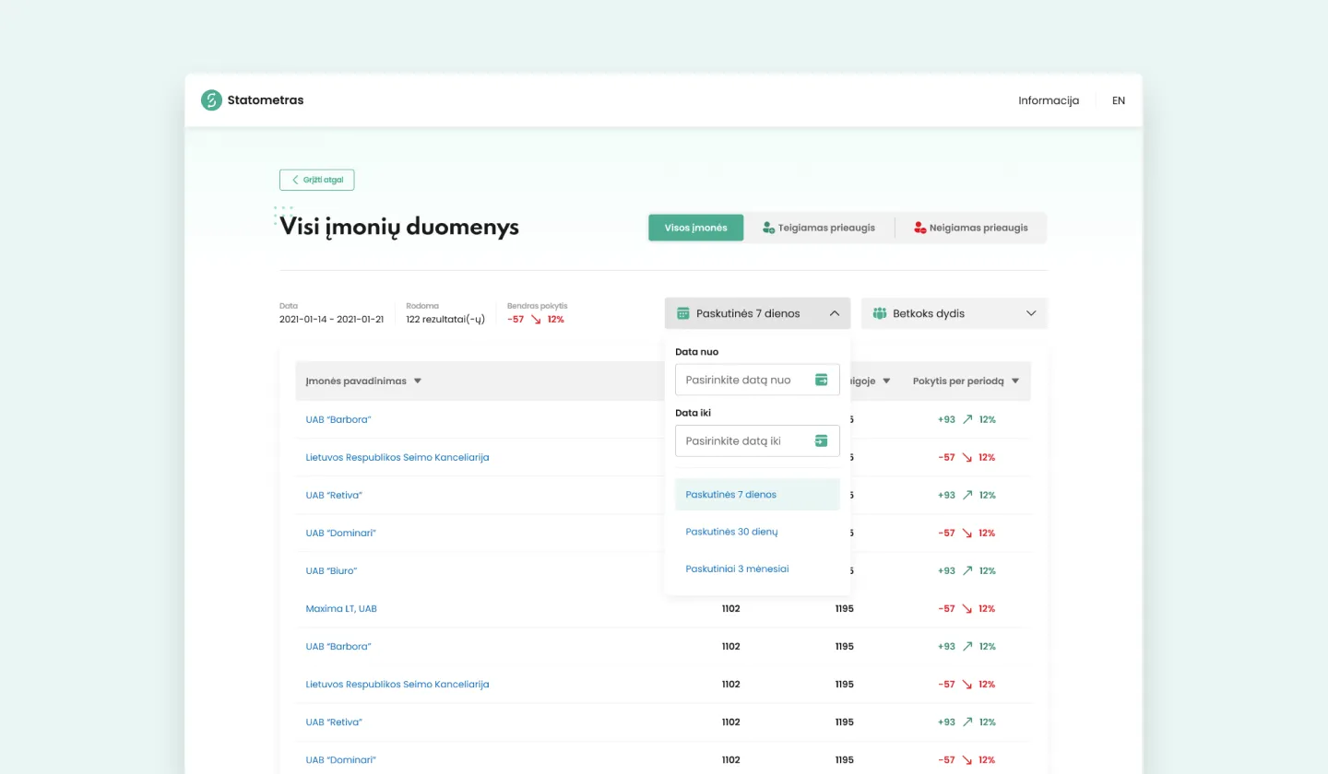Collapse the Paskutinės 7 dienos dropdown chevron
Image resolution: width=1328 pixels, height=774 pixels.
pos(834,313)
